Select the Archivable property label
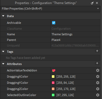 coord(14,23)
